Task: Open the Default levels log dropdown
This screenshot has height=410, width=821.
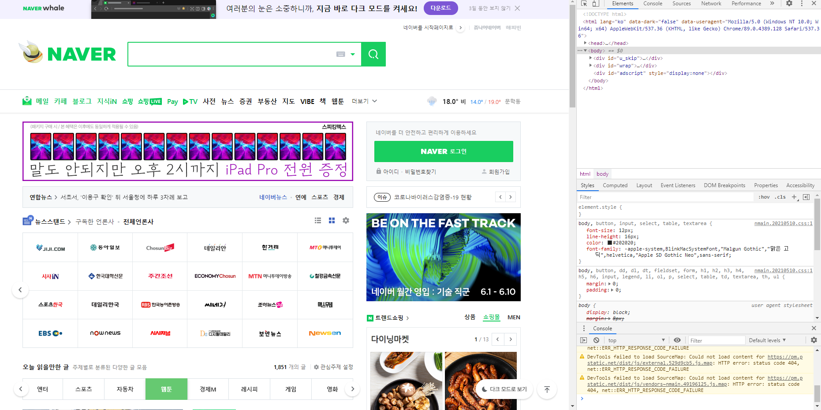Action: tap(767, 340)
